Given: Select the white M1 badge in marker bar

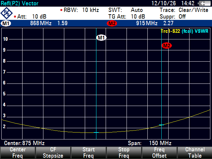Looking at the screenshot, I should (6, 24).
